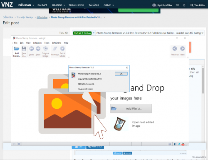
Task: Click the large Add File(s)... button
Action: (131, 108)
